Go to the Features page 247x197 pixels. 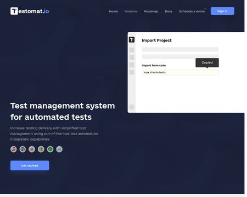pos(131,11)
